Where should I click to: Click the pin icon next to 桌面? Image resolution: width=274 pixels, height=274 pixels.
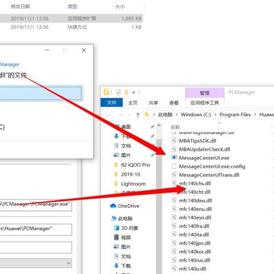point(152,127)
